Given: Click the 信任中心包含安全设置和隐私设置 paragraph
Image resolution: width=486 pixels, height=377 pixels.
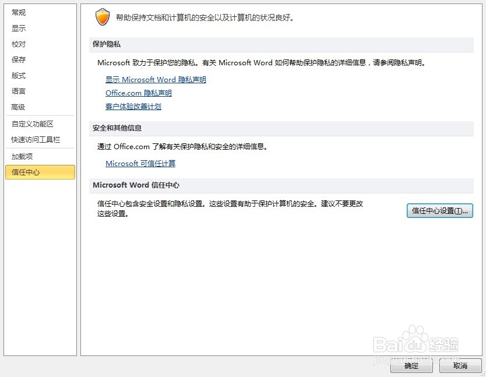Looking at the screenshot, I should coord(230,209).
